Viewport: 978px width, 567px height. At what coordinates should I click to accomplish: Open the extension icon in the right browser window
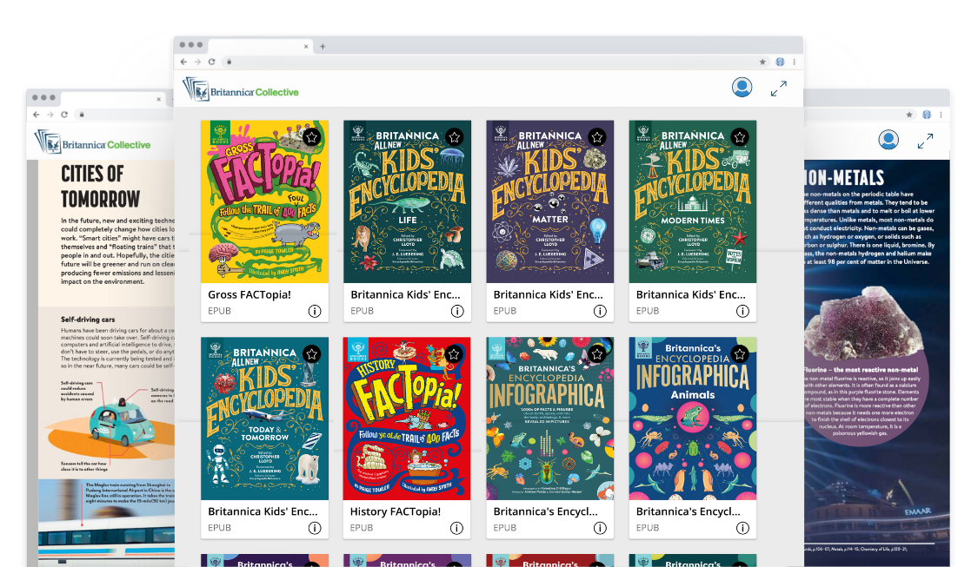(x=927, y=115)
